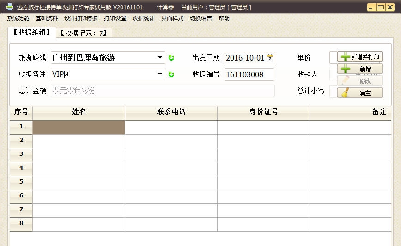Click the printer app icon in title bar
This screenshot has width=401, height=246.
click(x=9, y=7)
